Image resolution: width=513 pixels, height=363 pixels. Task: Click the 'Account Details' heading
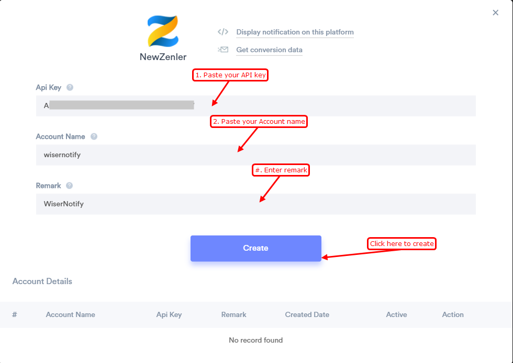42,282
